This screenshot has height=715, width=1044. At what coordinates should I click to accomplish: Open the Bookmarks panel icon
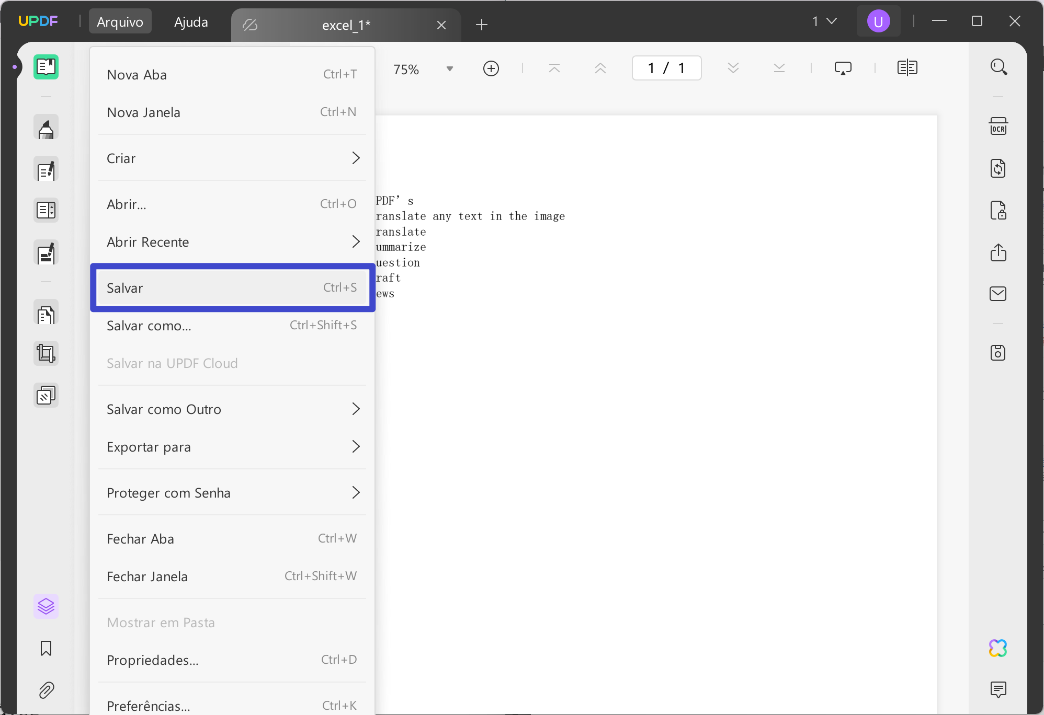[x=46, y=648]
